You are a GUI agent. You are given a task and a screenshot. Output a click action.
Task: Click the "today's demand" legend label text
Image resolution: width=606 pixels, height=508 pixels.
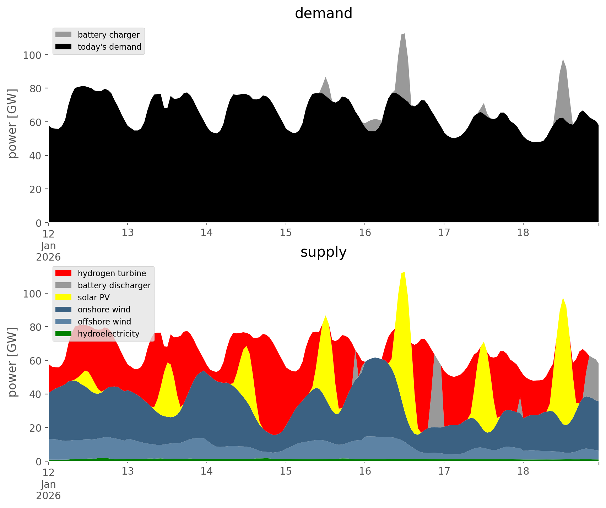pyautogui.click(x=109, y=47)
